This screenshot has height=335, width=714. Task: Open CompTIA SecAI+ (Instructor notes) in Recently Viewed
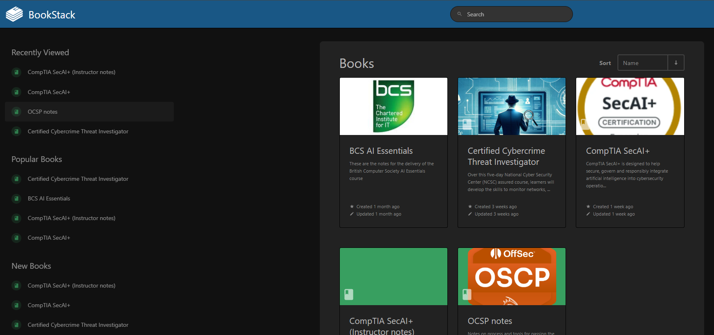tap(72, 72)
